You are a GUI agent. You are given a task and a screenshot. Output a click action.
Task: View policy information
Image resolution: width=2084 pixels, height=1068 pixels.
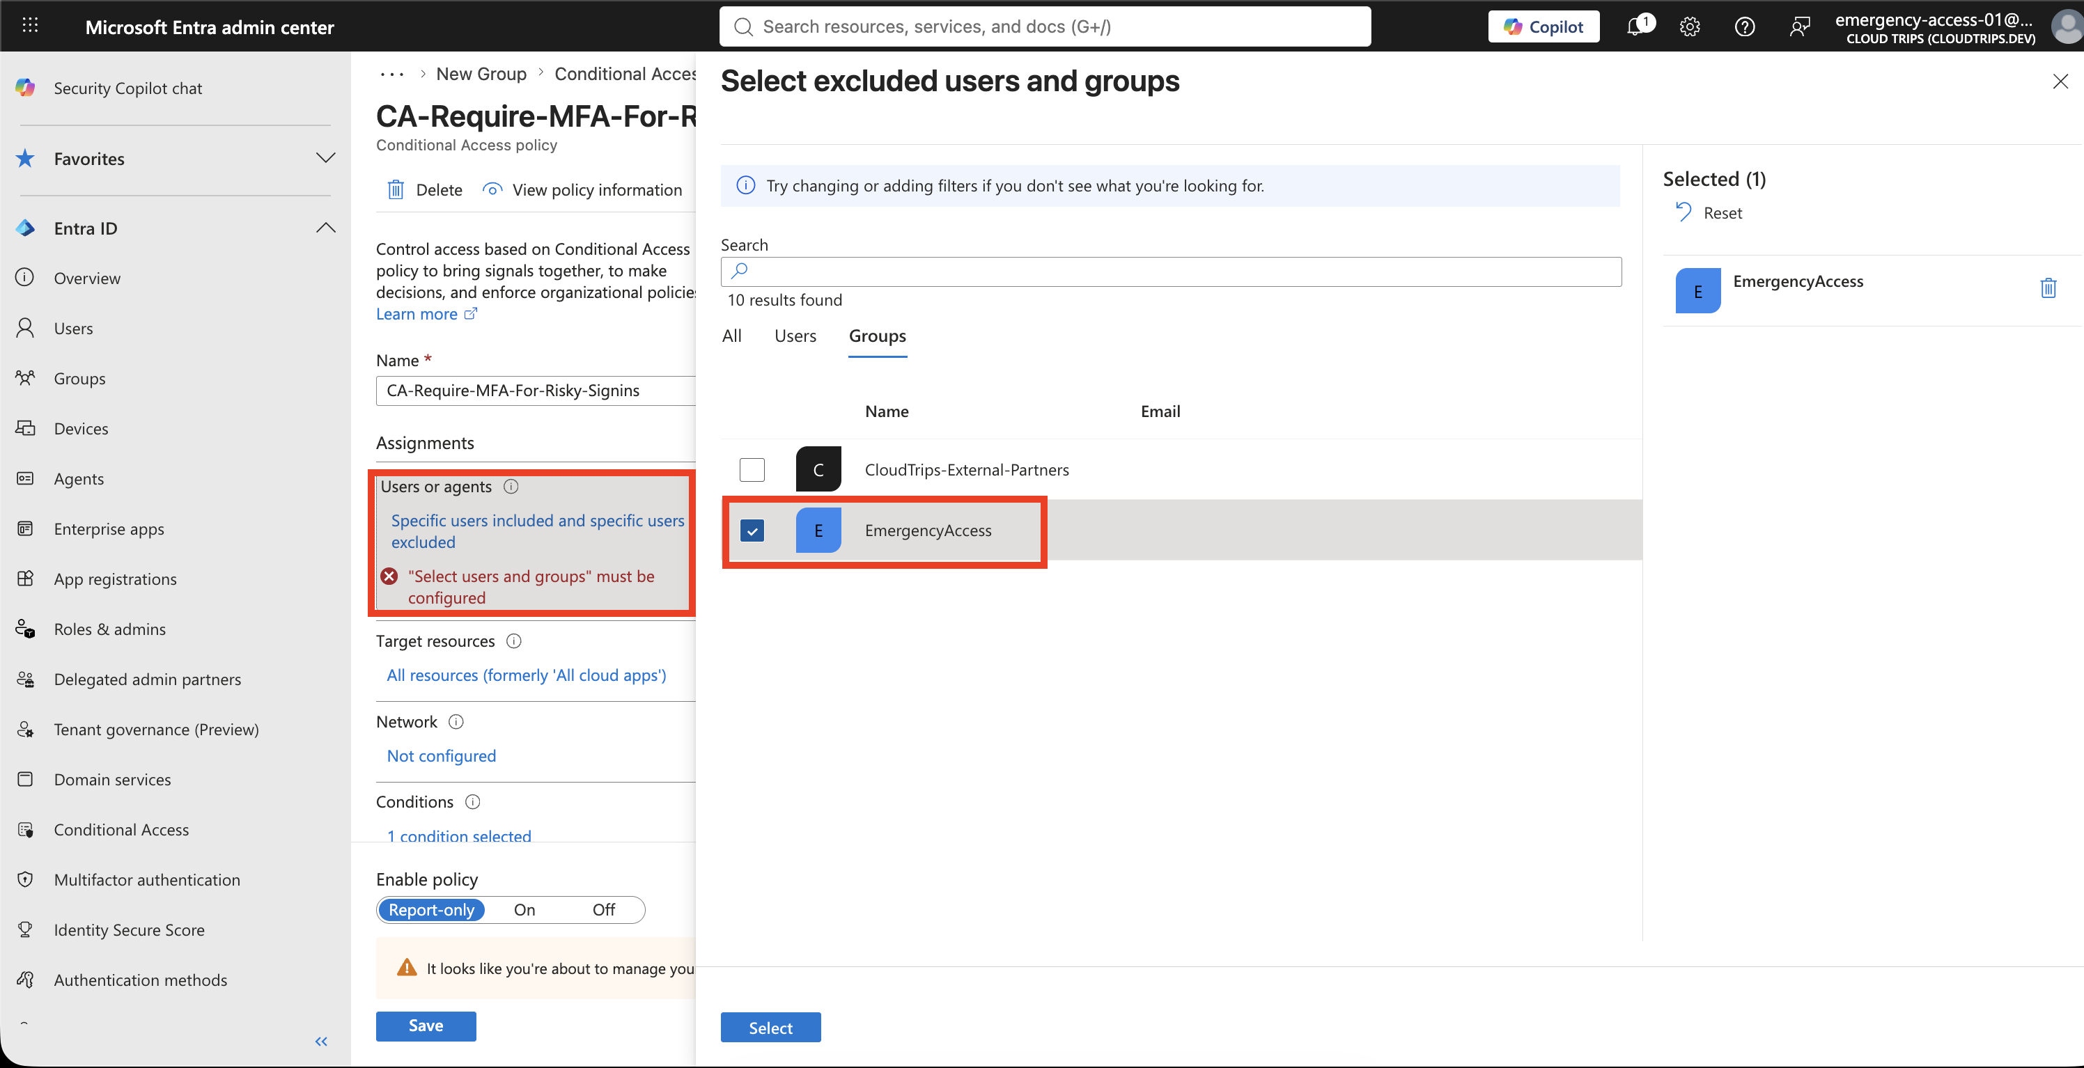pos(582,189)
